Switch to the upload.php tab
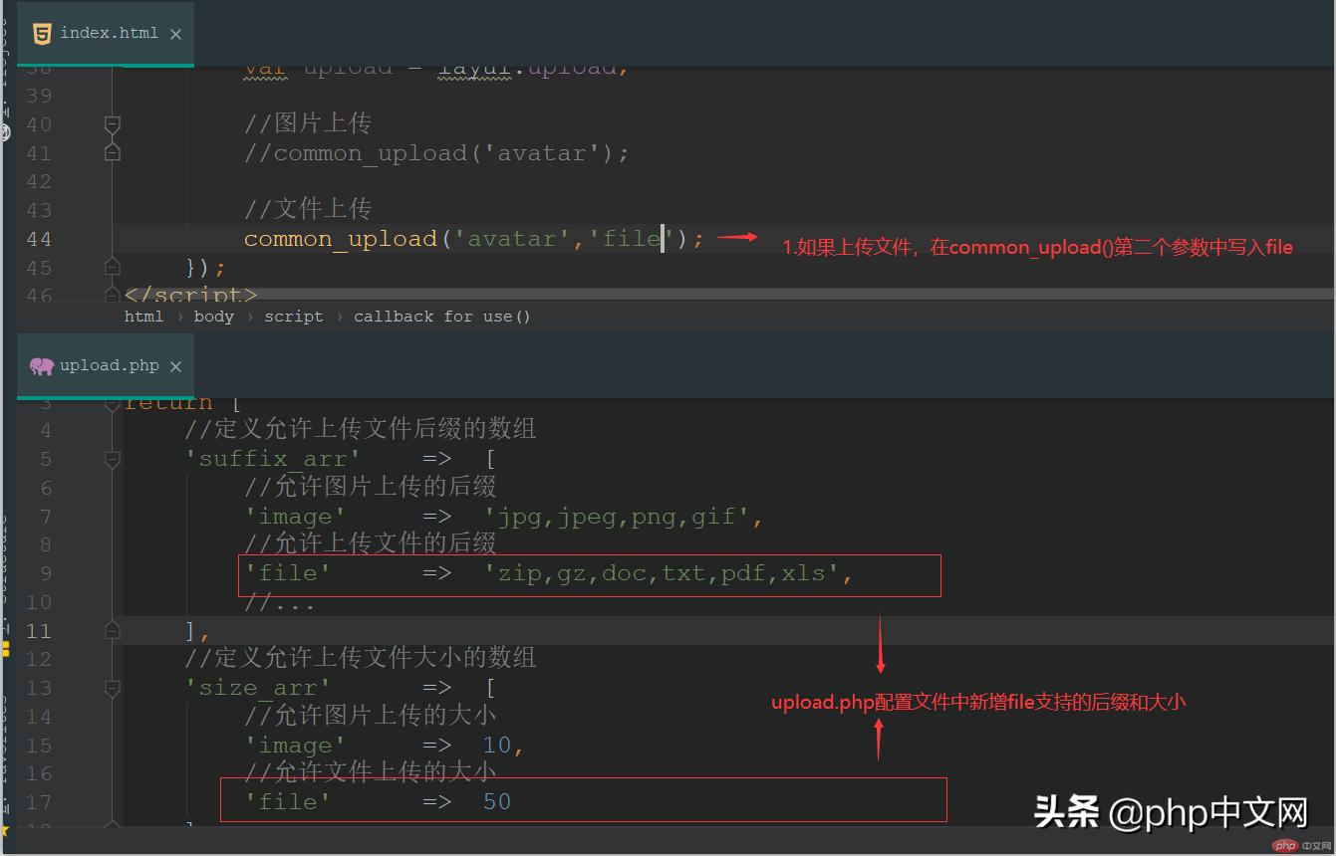1336x856 pixels. (x=107, y=365)
